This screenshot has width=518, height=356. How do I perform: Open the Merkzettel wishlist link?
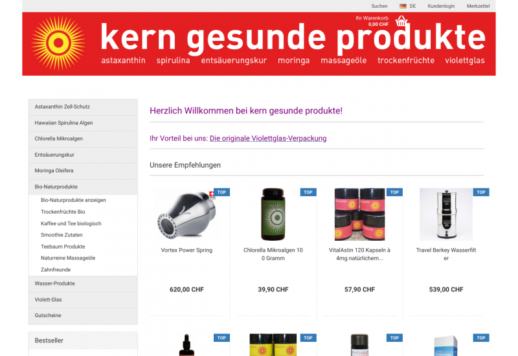(x=478, y=6)
